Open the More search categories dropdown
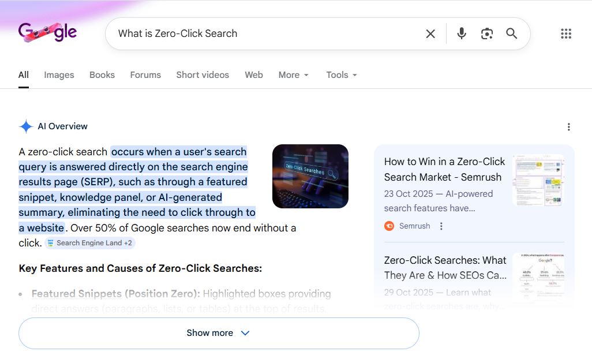 [x=293, y=75]
